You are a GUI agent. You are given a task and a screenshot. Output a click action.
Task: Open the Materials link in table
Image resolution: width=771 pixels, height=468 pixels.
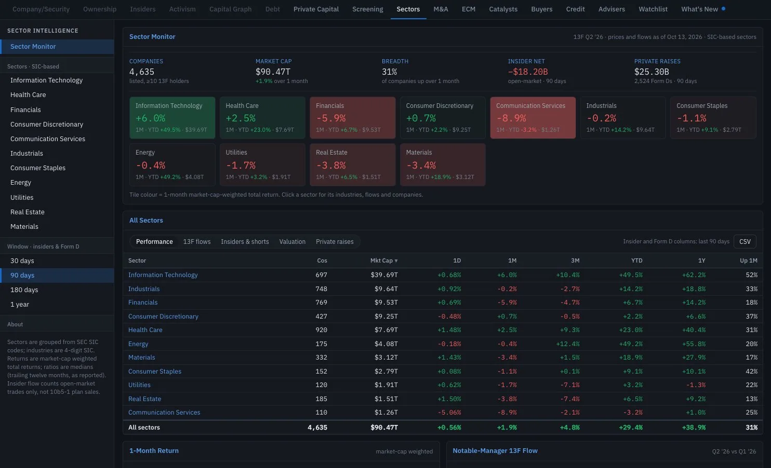pos(142,357)
